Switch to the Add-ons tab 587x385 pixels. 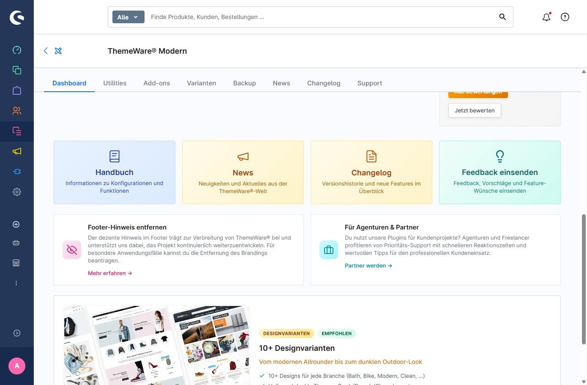pyautogui.click(x=157, y=83)
